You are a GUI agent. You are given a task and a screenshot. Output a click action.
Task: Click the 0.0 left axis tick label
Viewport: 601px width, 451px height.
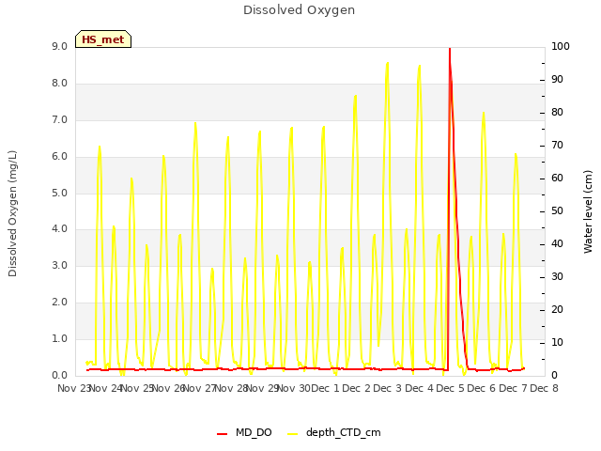click(59, 376)
